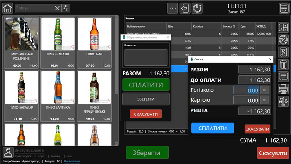291x164 pixels.
Task: Open the weighing scales icon
Action: click(283, 101)
